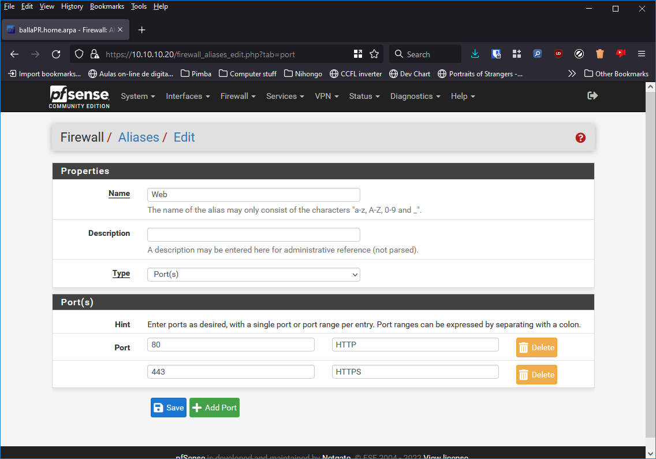Open the Firefox hamburger application menu
656x459 pixels.
[641, 54]
